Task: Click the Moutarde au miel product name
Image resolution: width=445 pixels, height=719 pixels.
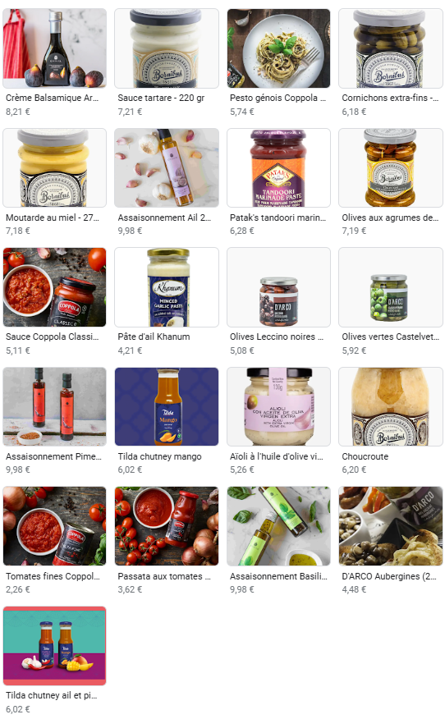Action: point(53,218)
